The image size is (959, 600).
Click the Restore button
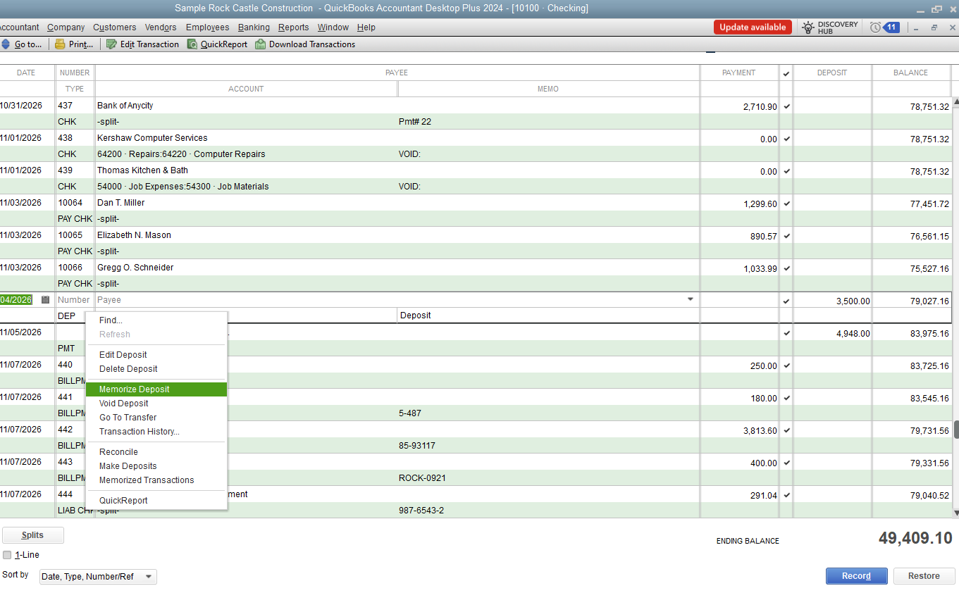tap(924, 576)
